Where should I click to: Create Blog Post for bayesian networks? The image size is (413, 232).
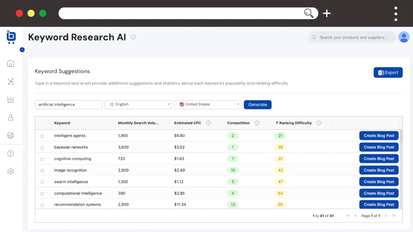[379, 147]
